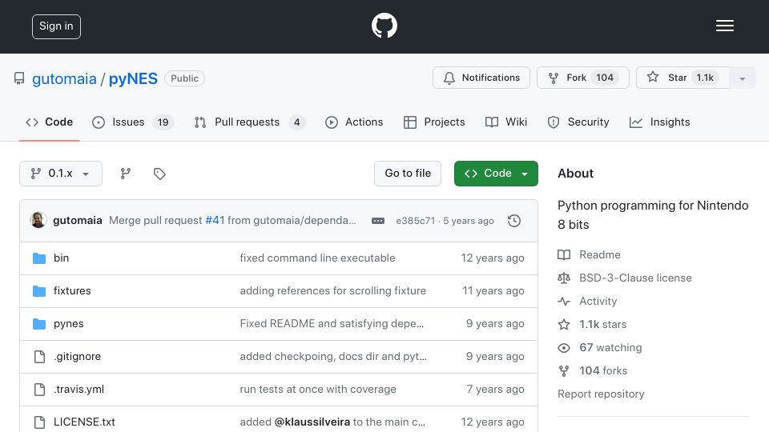Open the gutomaia owner link
The width and height of the screenshot is (769, 432).
pyautogui.click(x=64, y=79)
